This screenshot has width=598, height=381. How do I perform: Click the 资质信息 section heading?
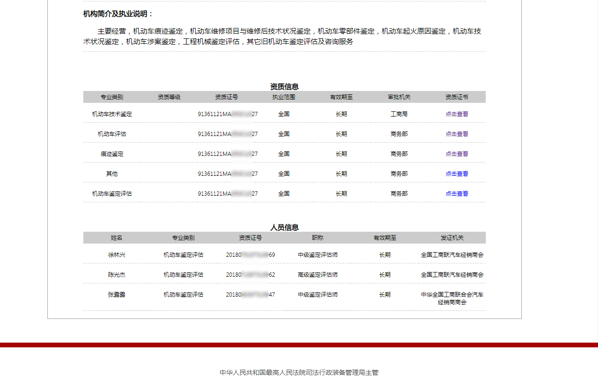(284, 87)
